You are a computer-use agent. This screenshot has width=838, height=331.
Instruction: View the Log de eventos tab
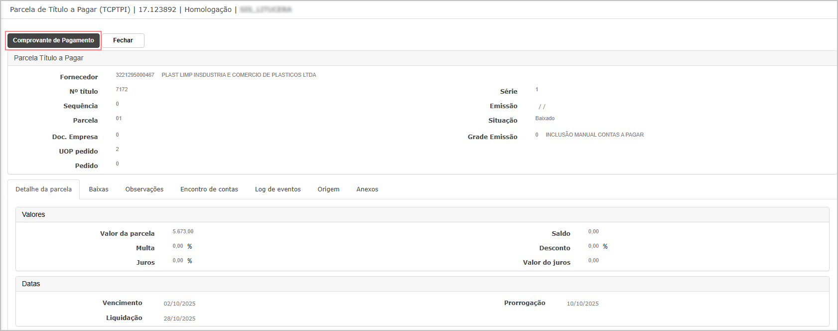pos(278,189)
